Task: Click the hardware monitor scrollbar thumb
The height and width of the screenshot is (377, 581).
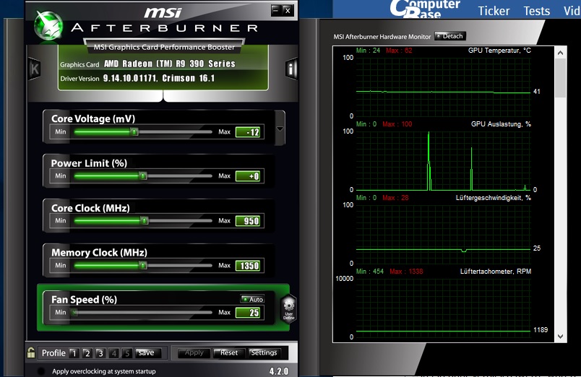Action: [x=560, y=78]
